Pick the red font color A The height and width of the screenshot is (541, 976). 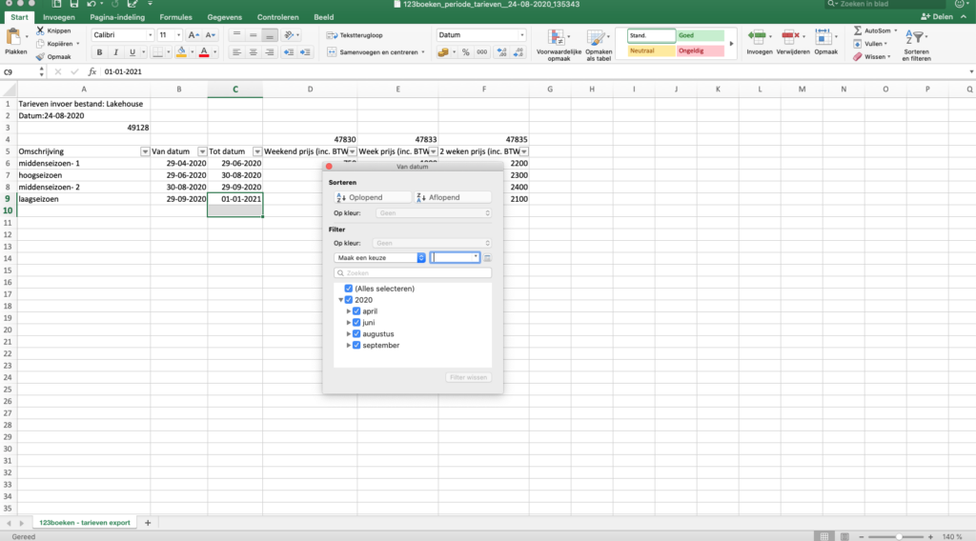tap(204, 52)
